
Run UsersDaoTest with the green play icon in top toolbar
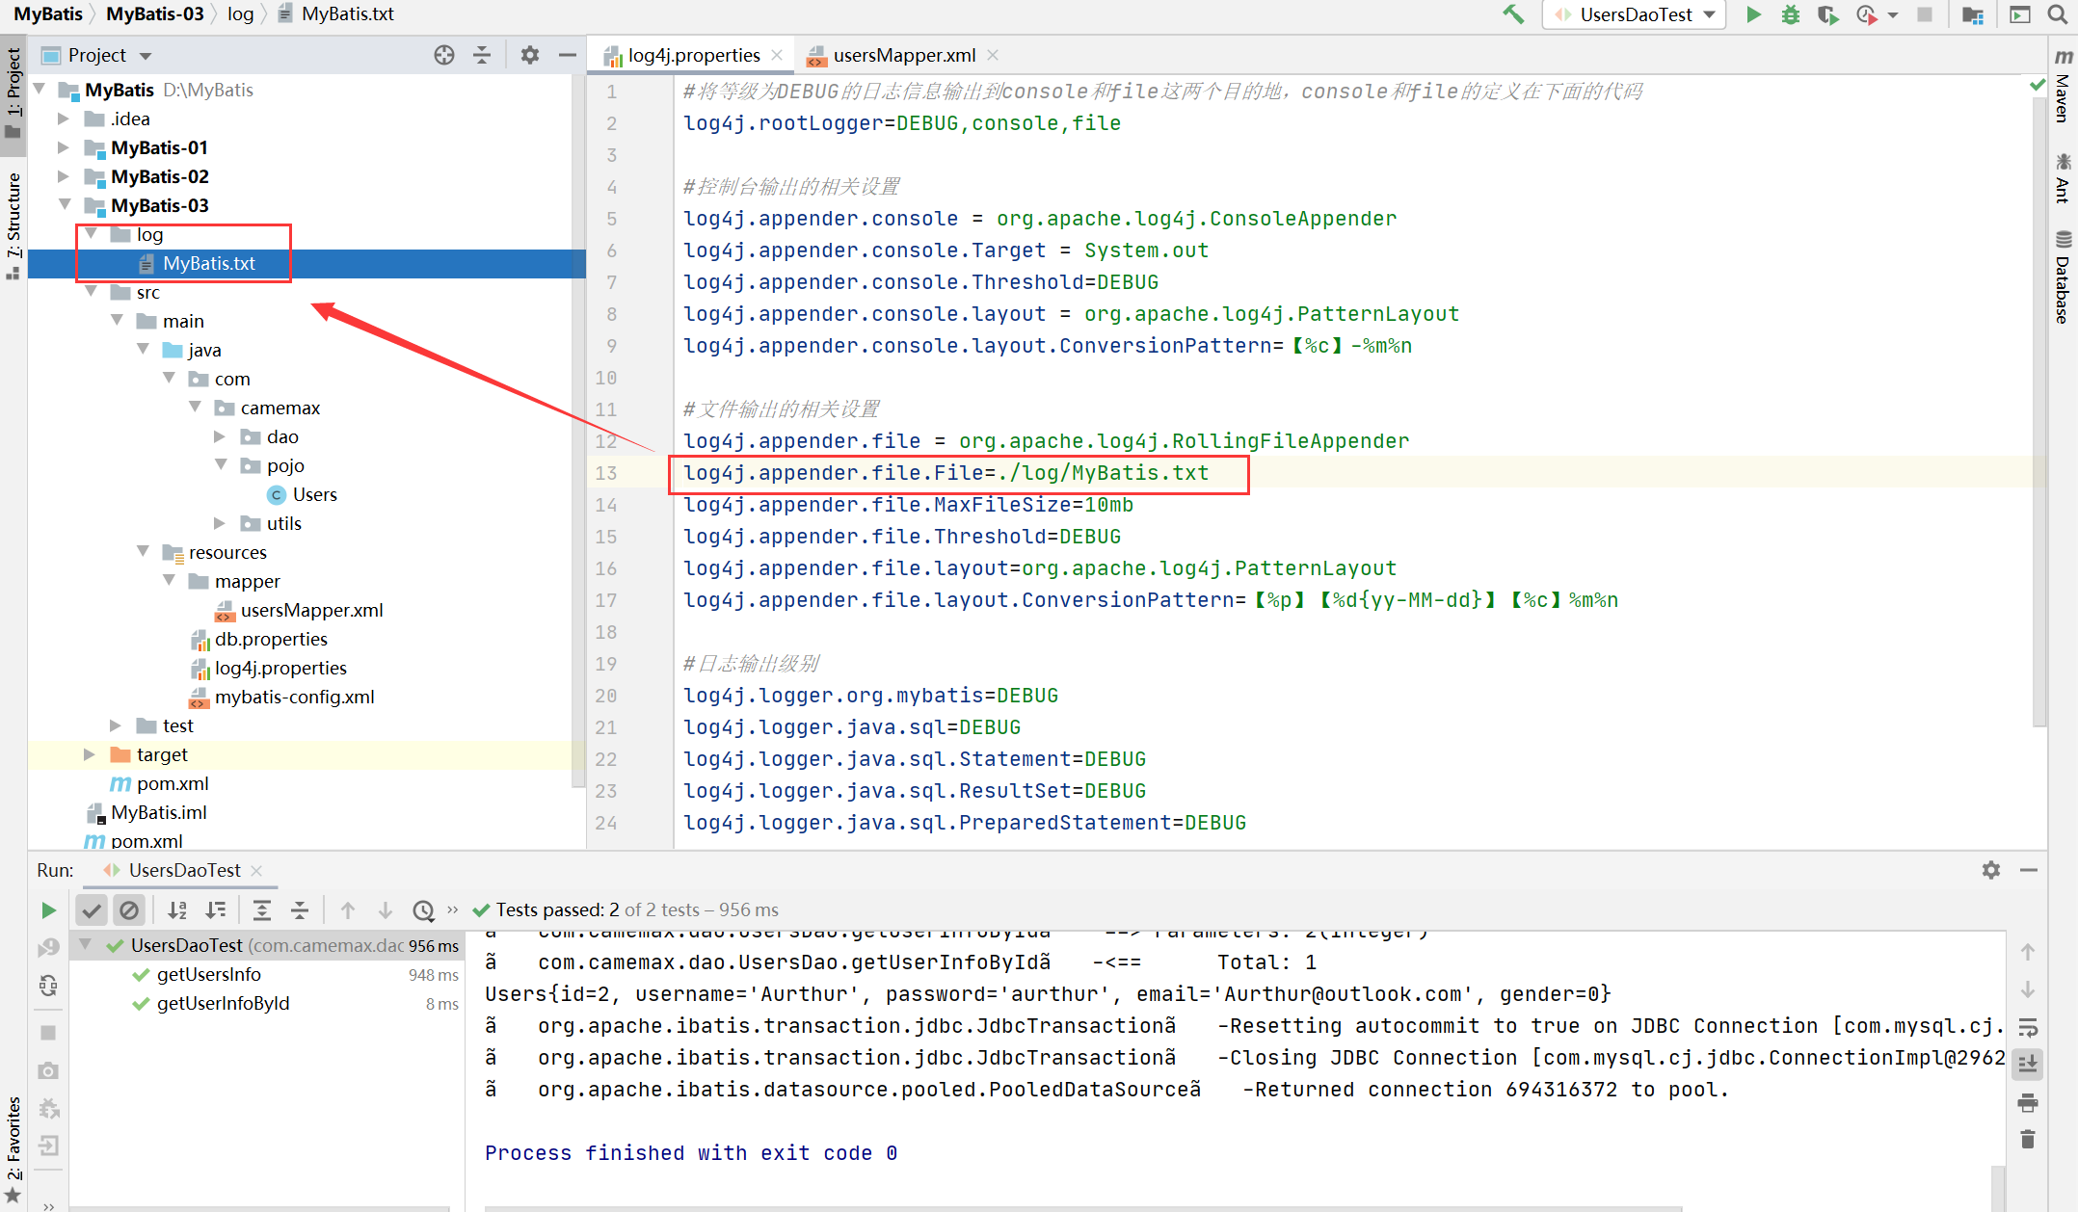coord(1753,14)
